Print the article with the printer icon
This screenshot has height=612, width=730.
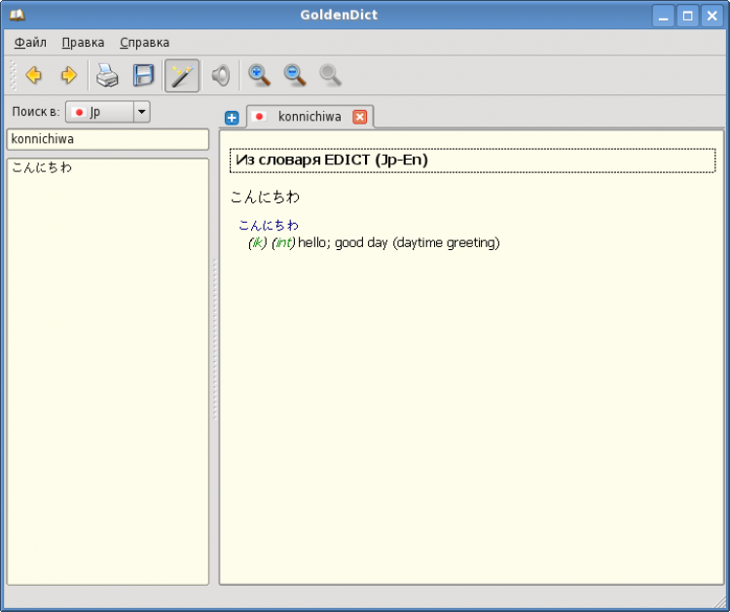(107, 75)
